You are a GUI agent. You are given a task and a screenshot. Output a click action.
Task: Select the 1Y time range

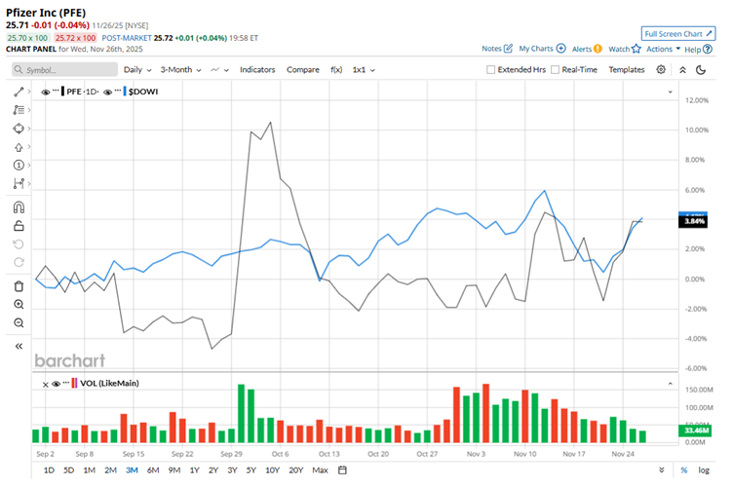pos(195,470)
